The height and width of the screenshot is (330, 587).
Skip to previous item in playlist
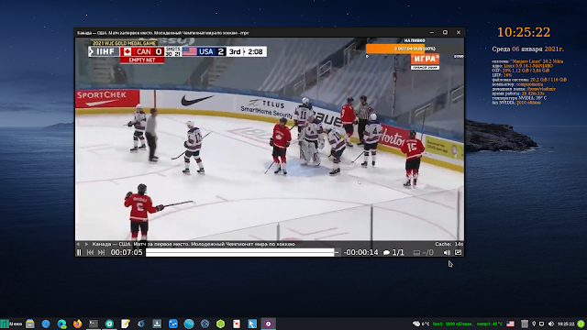(x=90, y=253)
